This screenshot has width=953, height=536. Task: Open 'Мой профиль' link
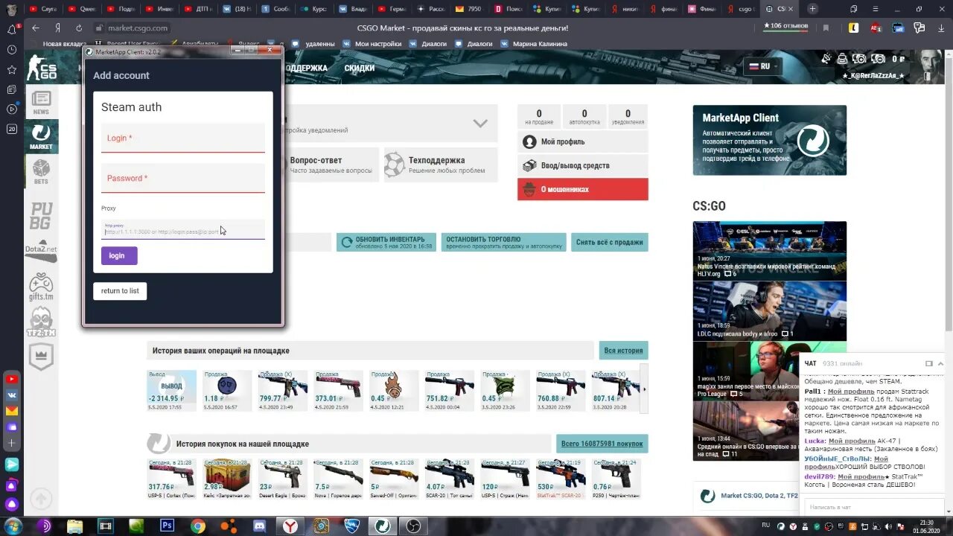coord(583,141)
